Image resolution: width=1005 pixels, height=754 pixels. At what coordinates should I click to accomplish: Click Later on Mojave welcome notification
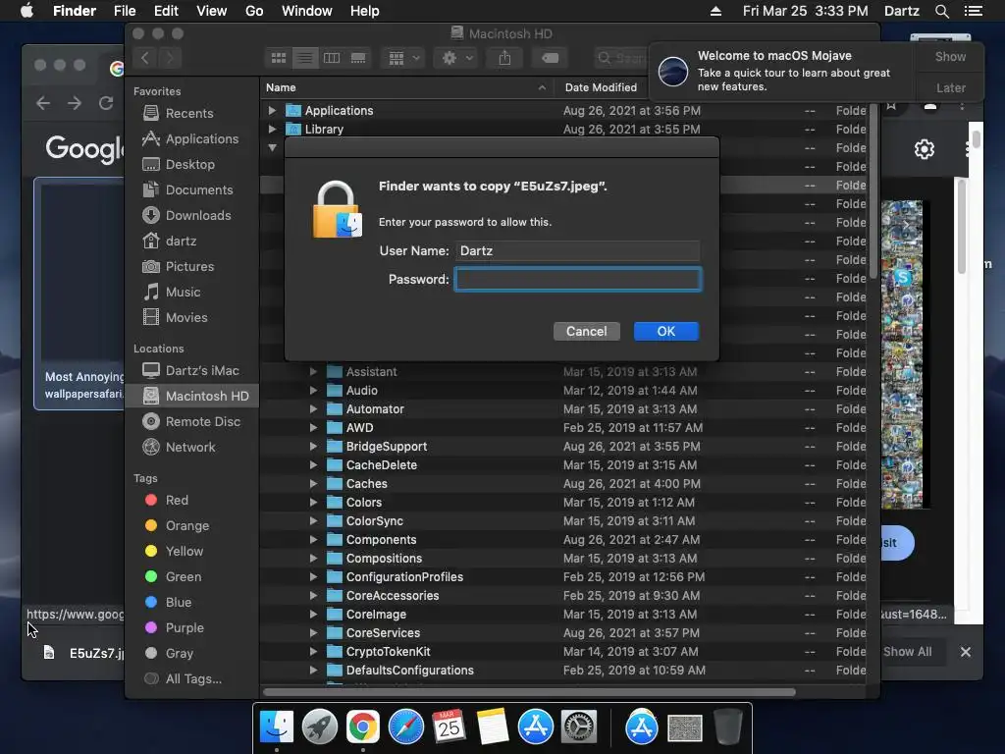click(950, 87)
